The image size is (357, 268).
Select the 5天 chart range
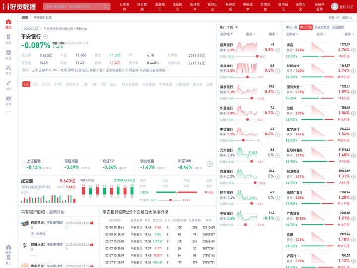click(x=35, y=84)
